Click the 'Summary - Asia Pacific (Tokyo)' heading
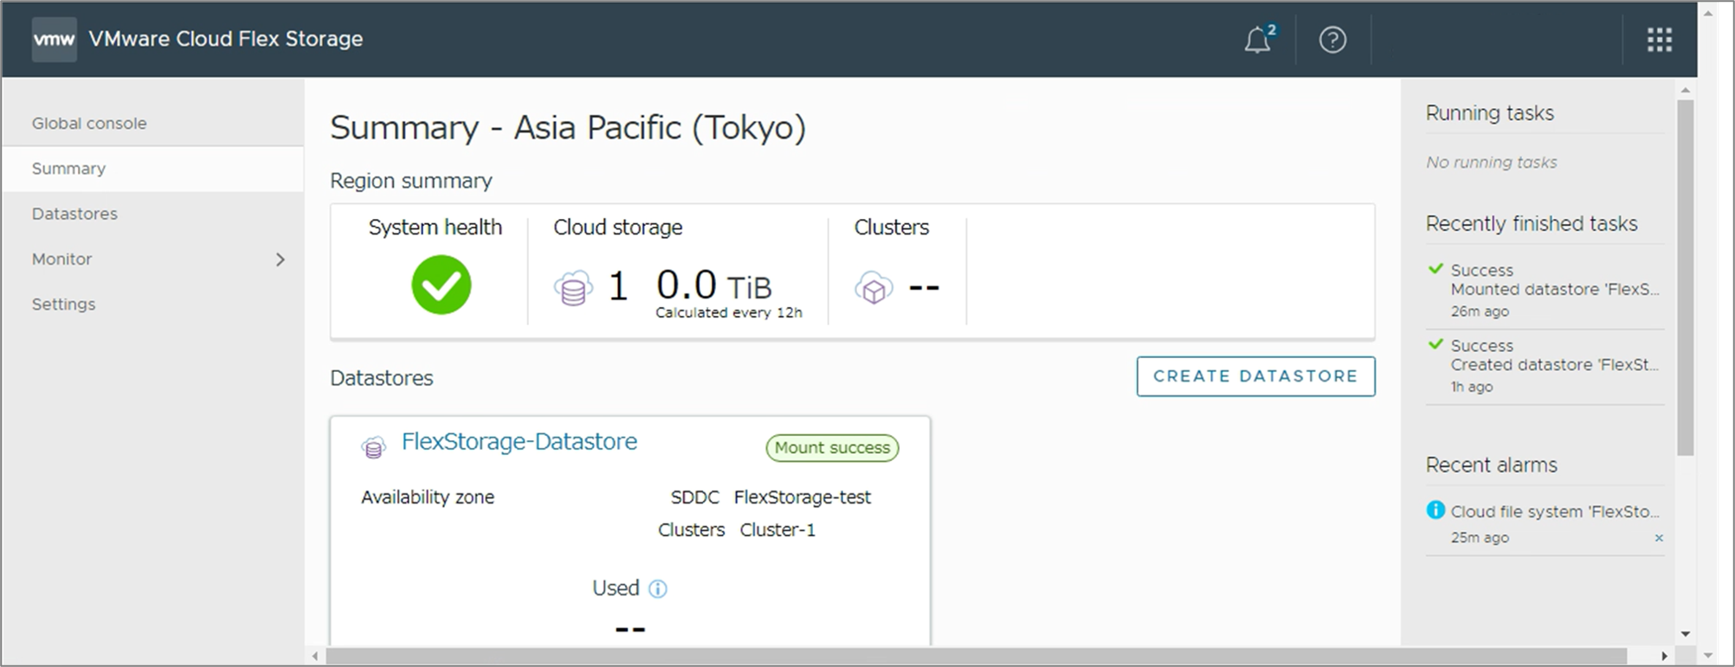 tap(568, 128)
